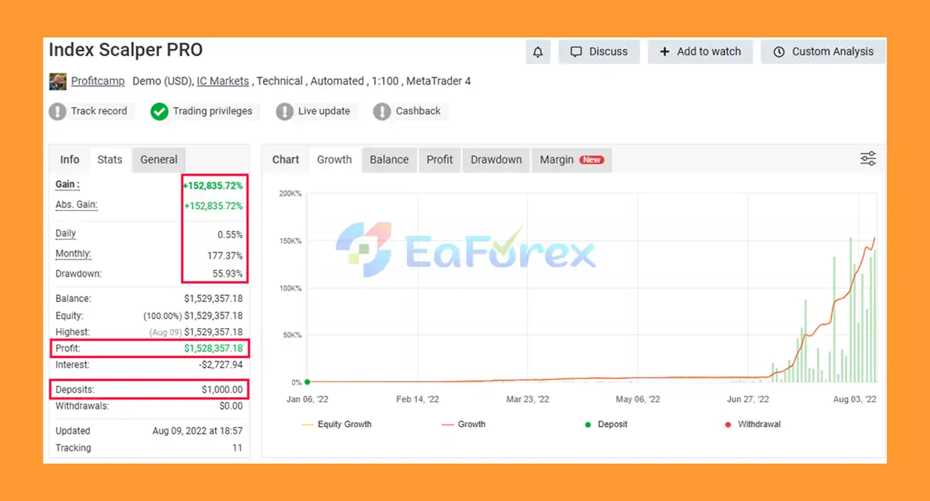This screenshot has width=930, height=501.
Task: Click the Gain label
Action: tap(68, 184)
